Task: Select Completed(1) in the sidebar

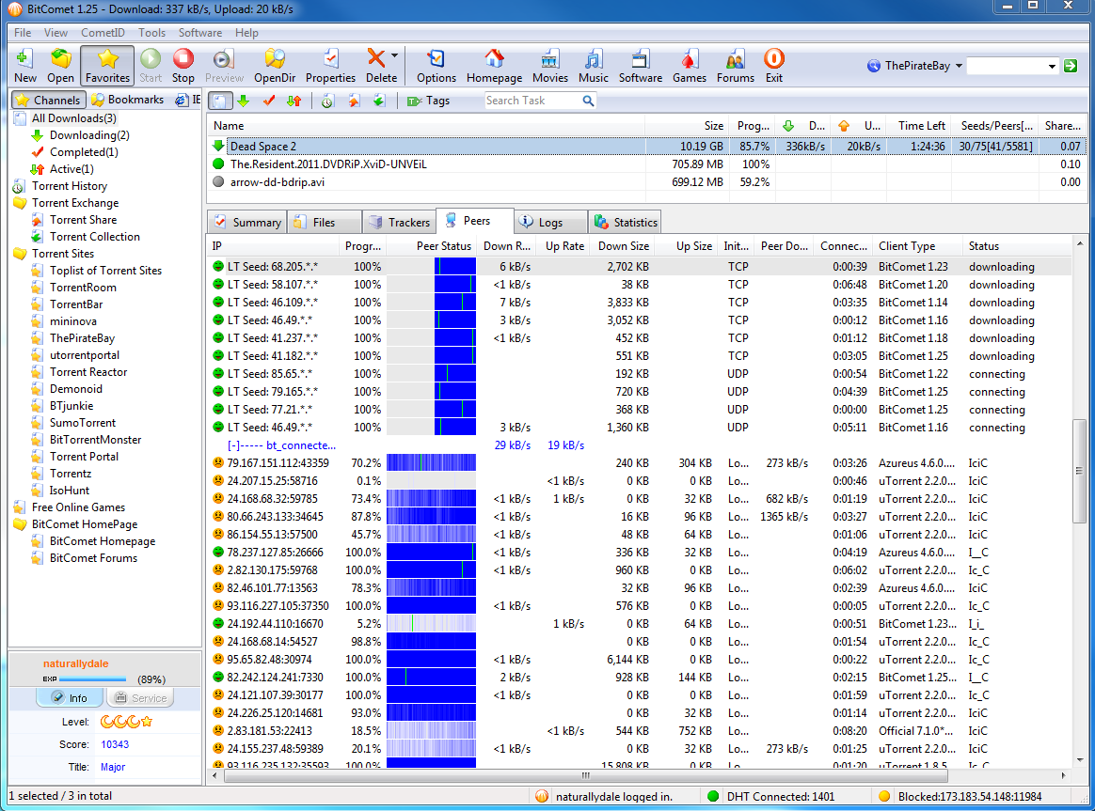Action: tap(84, 152)
